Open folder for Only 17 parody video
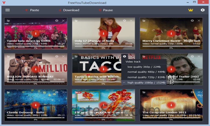 [76, 21]
